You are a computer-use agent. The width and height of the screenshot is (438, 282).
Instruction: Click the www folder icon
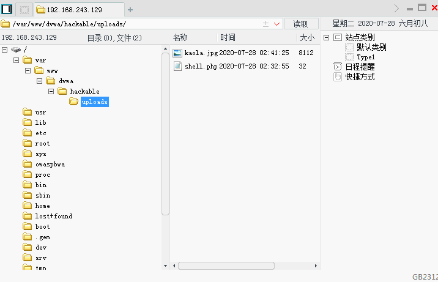[x=39, y=70]
